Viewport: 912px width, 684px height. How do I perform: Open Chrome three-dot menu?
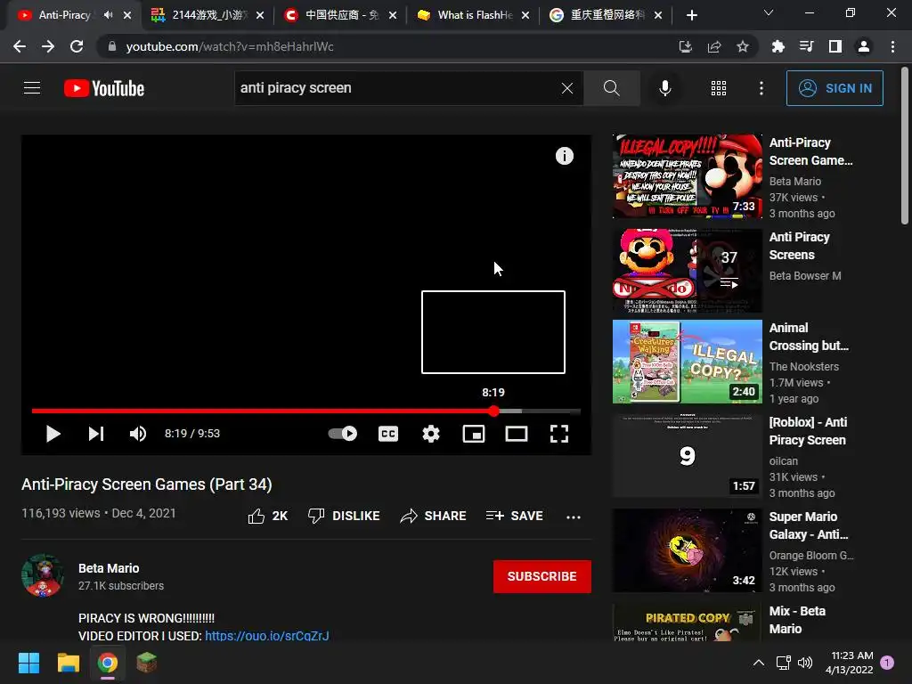point(892,46)
